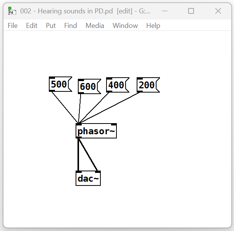Select the phasor~ object box
The width and height of the screenshot is (234, 231).
coord(96,132)
